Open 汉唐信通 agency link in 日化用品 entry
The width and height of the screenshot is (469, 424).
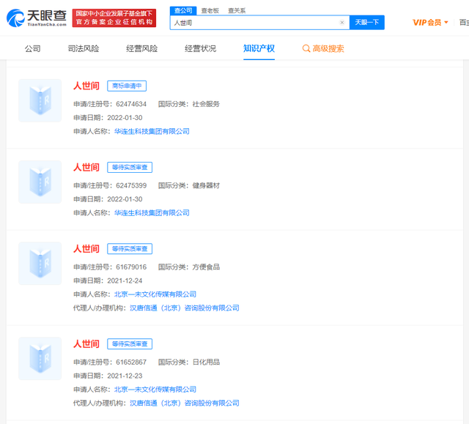pos(185,403)
